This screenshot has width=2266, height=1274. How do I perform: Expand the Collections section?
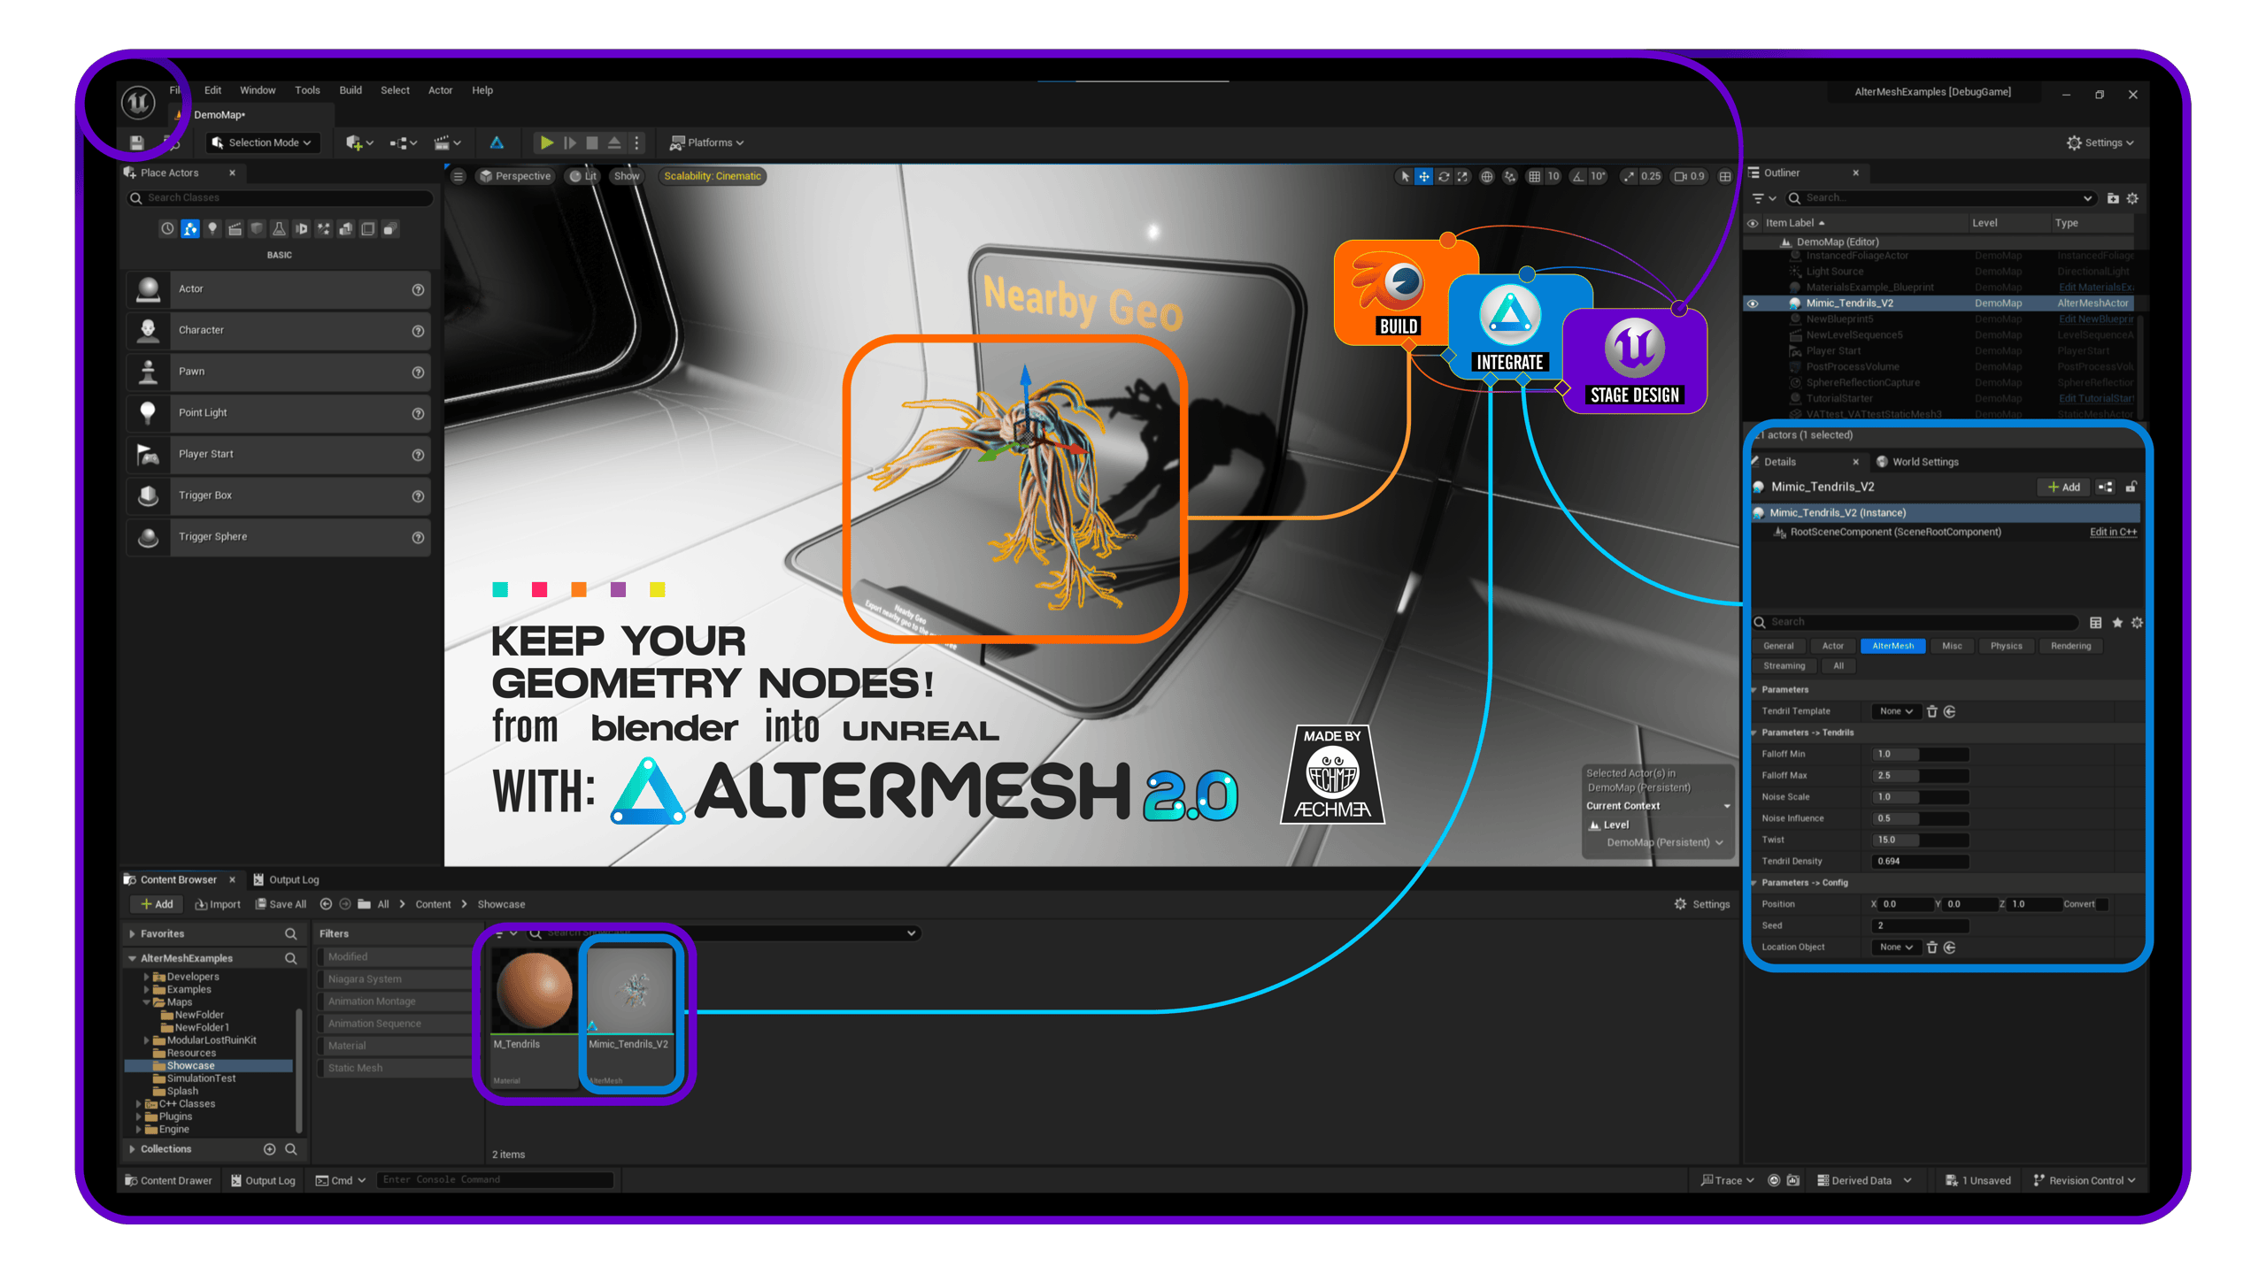(133, 1149)
